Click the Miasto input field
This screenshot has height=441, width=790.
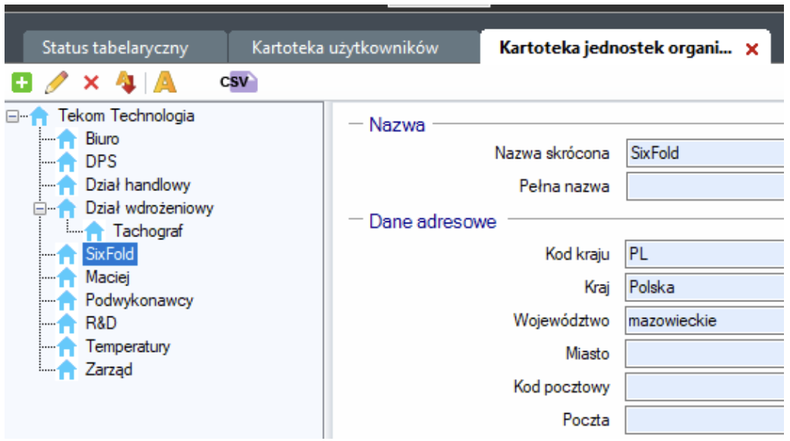[704, 353]
